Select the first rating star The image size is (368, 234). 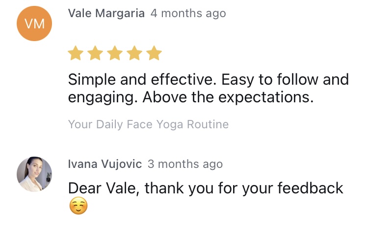(76, 53)
